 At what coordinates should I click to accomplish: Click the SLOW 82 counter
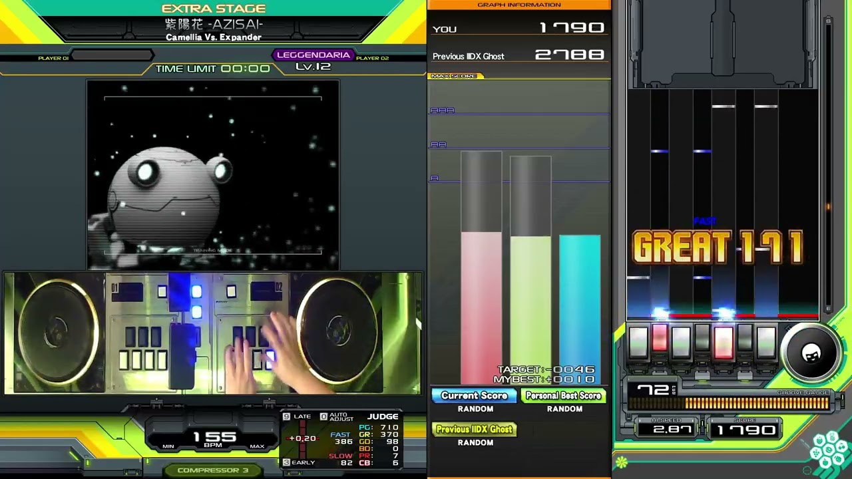(341, 460)
